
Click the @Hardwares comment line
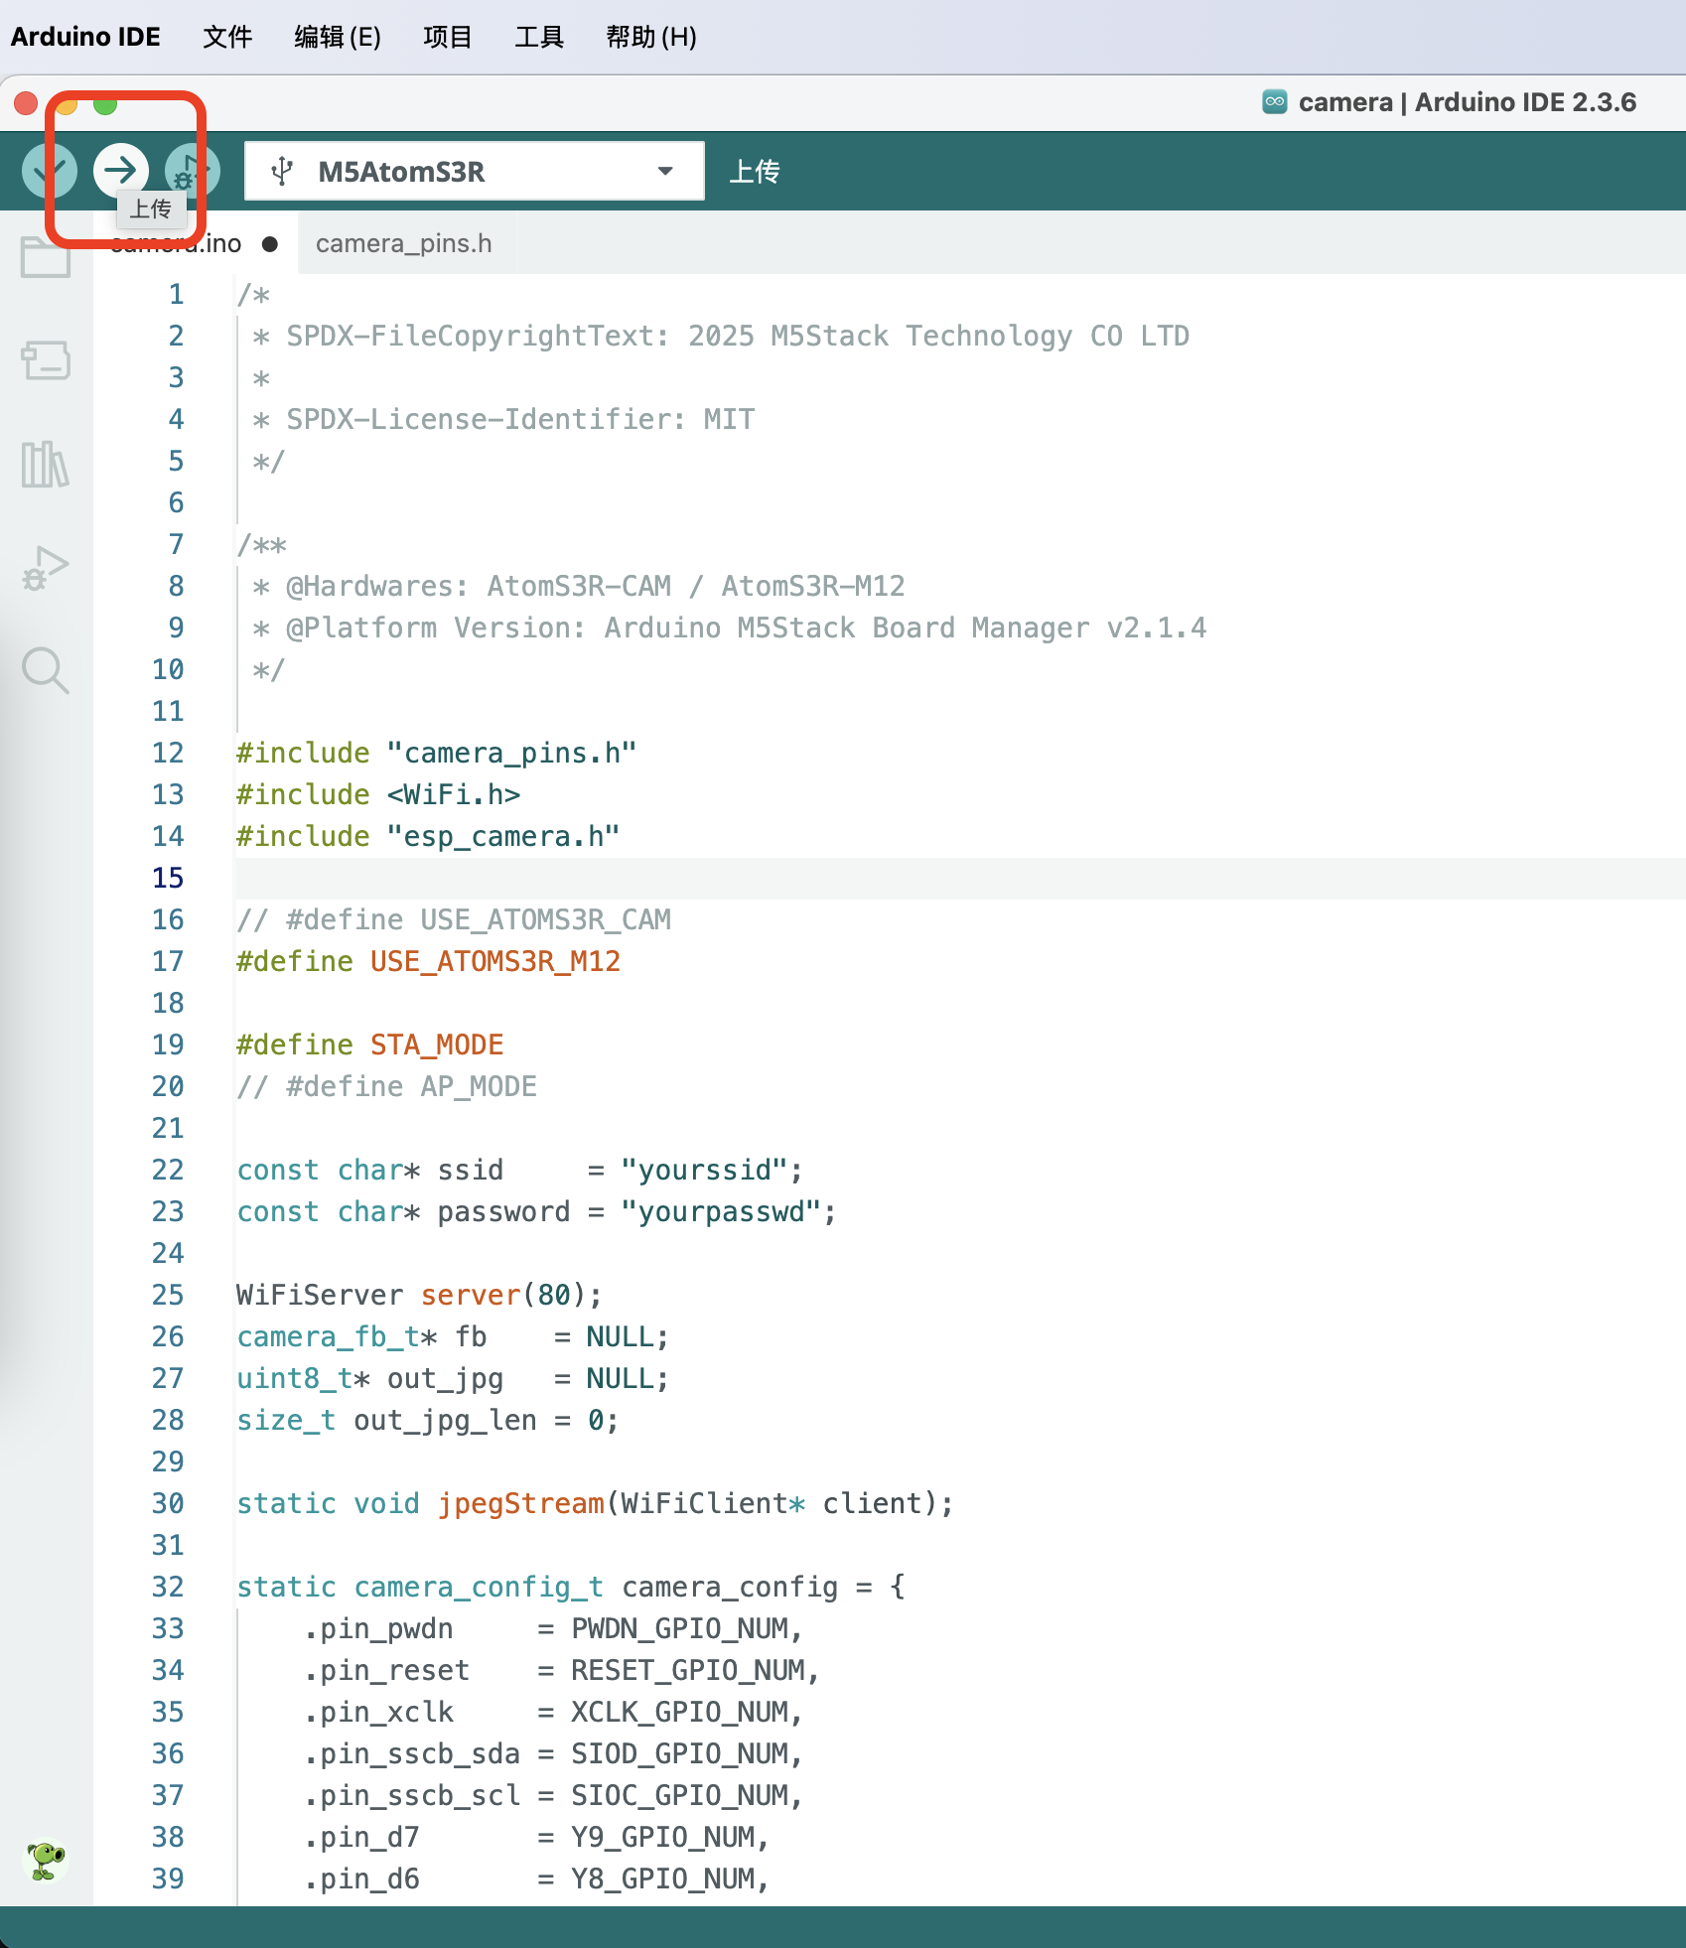point(579,586)
